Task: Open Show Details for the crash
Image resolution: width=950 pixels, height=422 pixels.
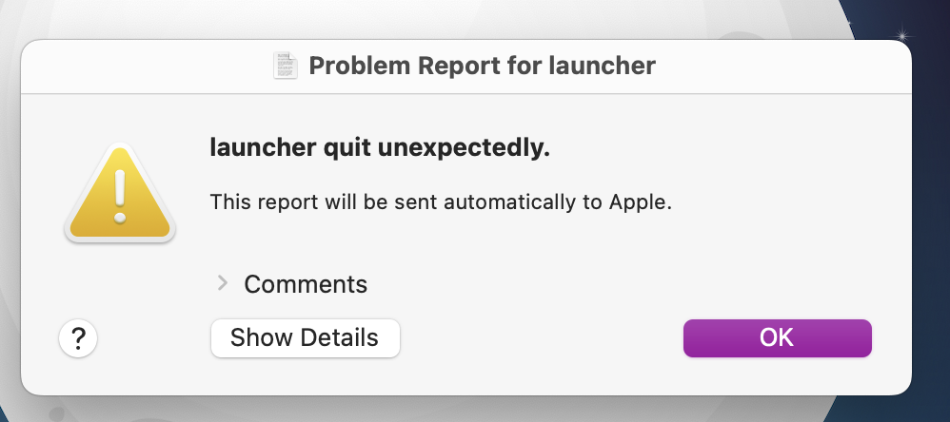Action: (305, 337)
